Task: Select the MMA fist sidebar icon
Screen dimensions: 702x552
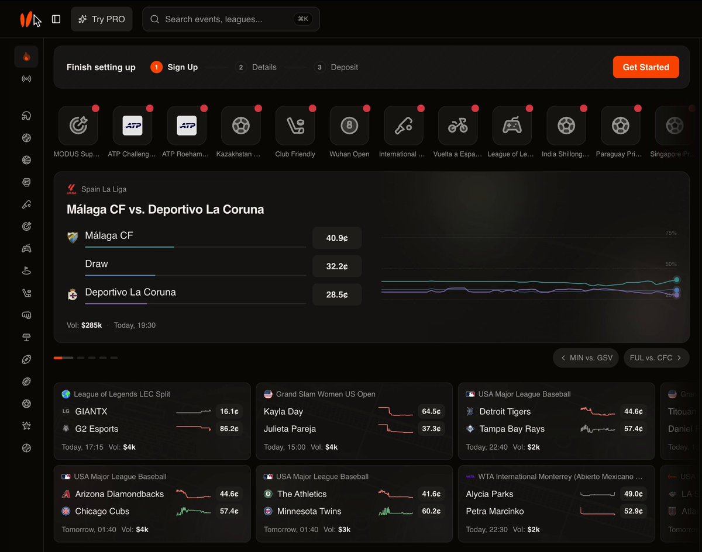Action: (x=26, y=315)
